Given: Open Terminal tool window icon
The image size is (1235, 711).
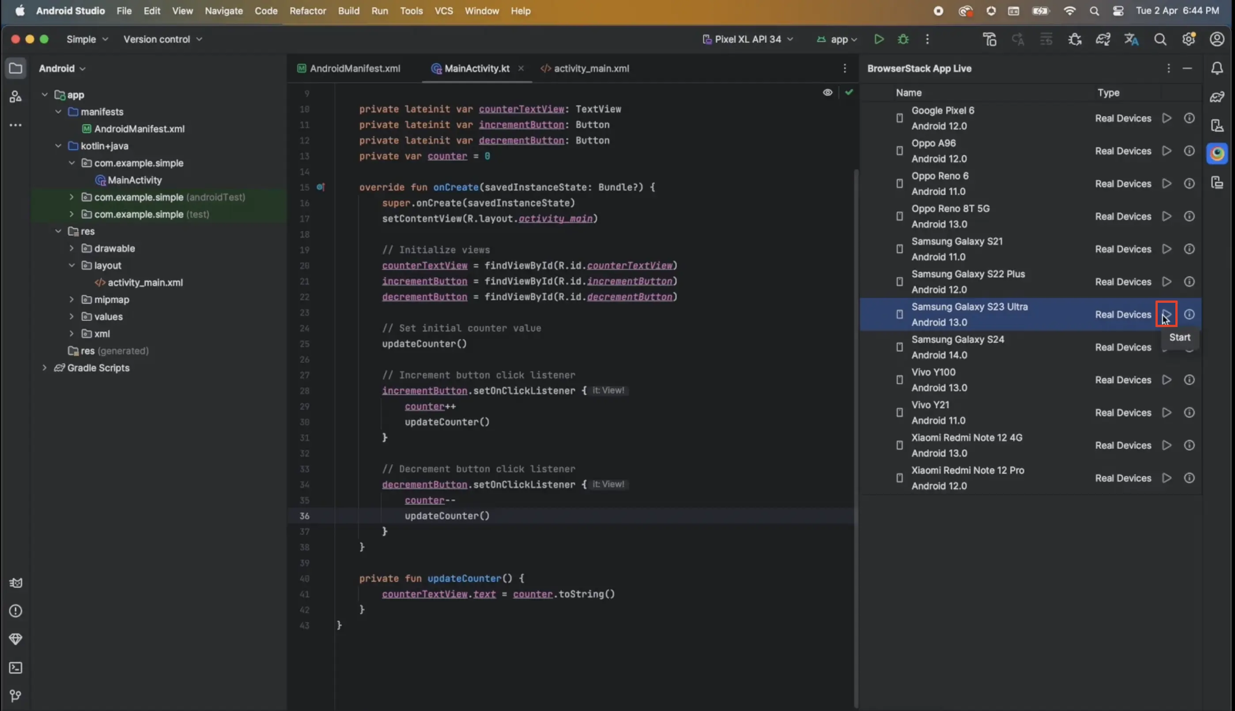Looking at the screenshot, I should [15, 668].
